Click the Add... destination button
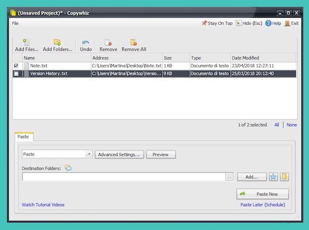Viewport: 309px width, 230px height. tap(252, 177)
